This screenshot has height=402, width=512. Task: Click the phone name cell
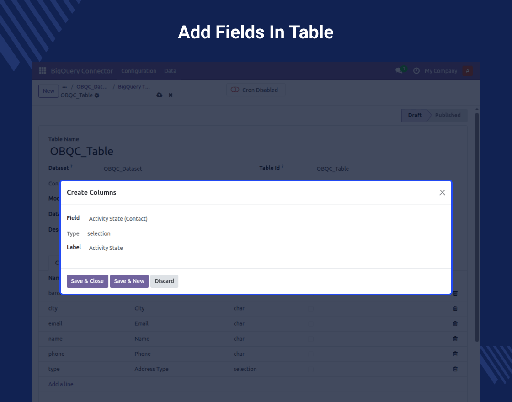[56, 354]
